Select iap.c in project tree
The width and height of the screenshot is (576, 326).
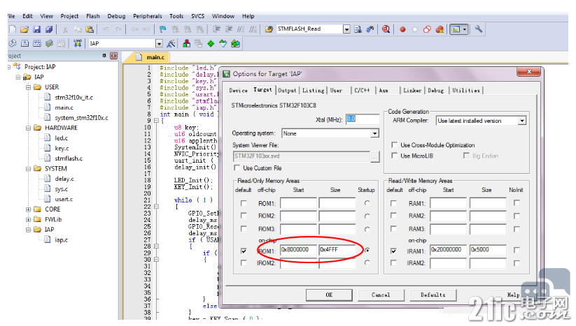(x=61, y=240)
